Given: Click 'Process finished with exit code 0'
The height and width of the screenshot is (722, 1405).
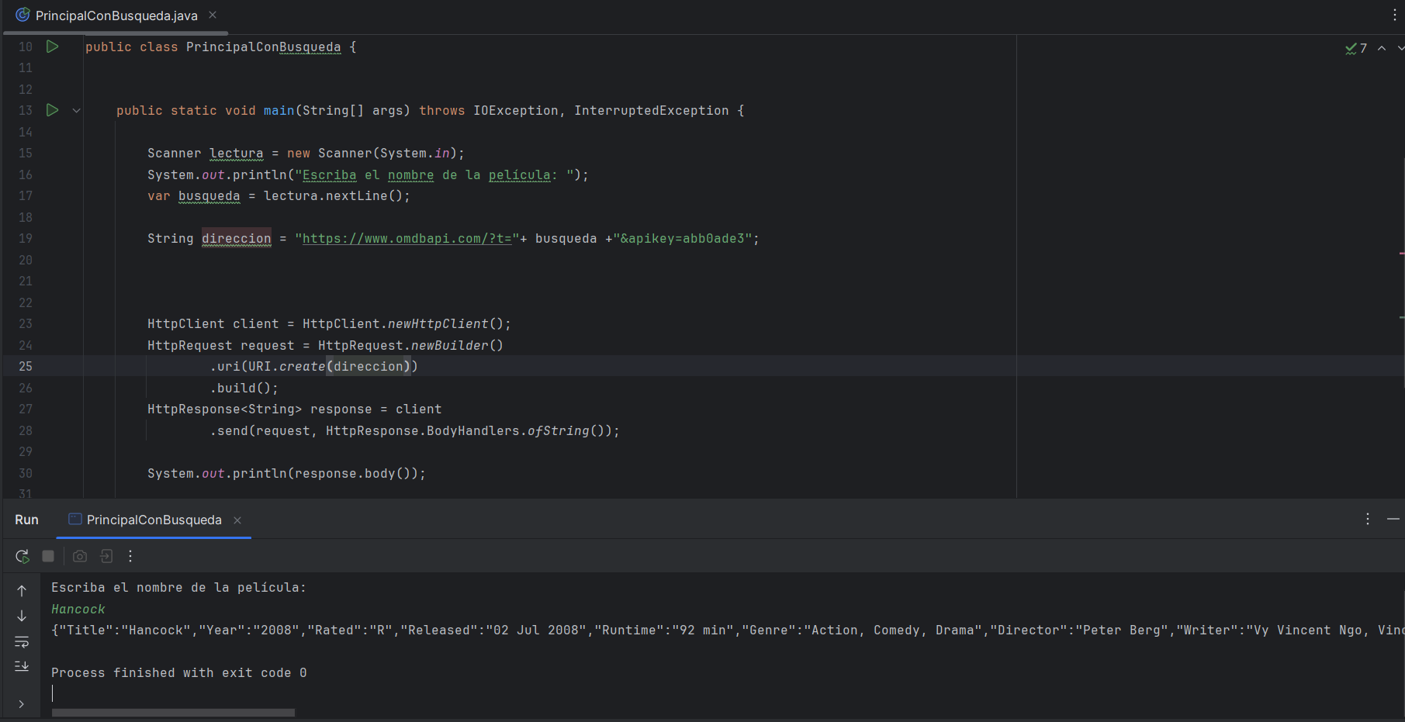Looking at the screenshot, I should click(179, 673).
